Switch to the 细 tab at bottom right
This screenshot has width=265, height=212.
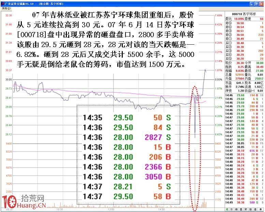(x=236, y=209)
